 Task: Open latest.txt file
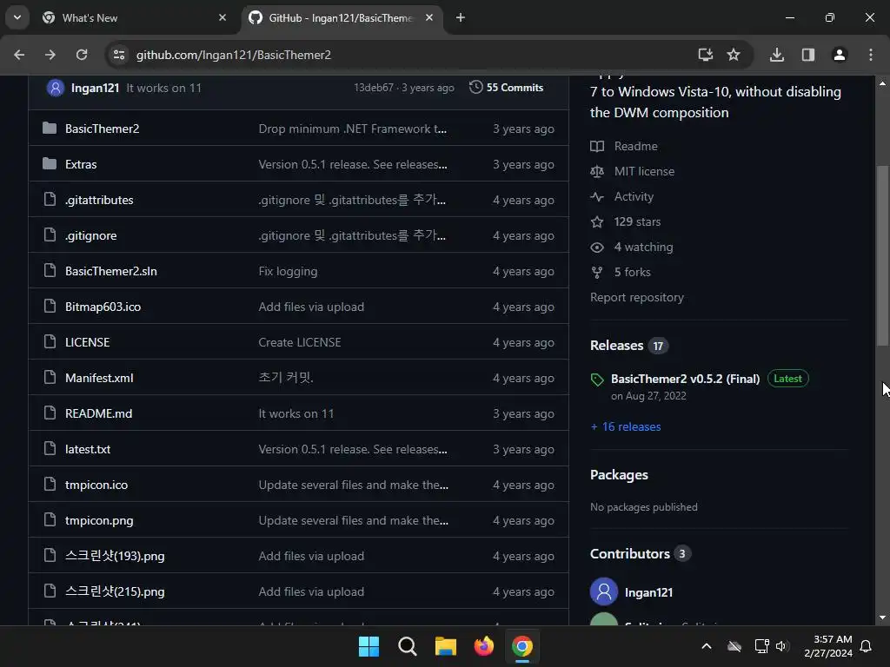point(88,449)
